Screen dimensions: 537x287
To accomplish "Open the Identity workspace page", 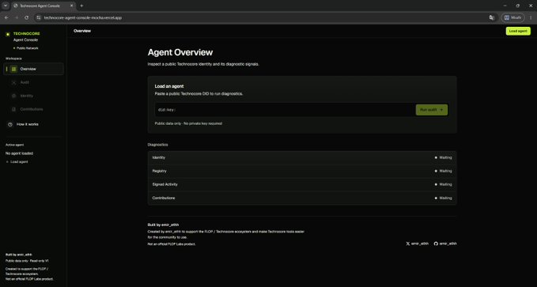I will point(33,96).
